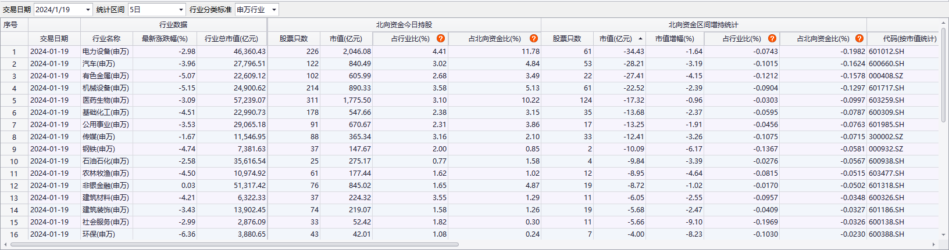Open the 交易日期 date dropdown
This screenshot has width=949, height=250.
pos(88,10)
